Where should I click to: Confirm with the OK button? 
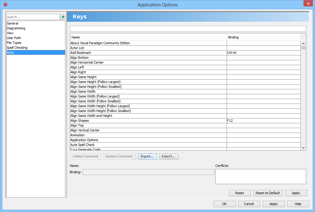pos(225,204)
